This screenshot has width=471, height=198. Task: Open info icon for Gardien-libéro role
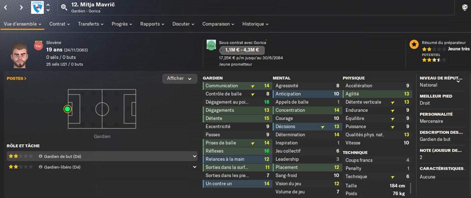tap(40, 167)
